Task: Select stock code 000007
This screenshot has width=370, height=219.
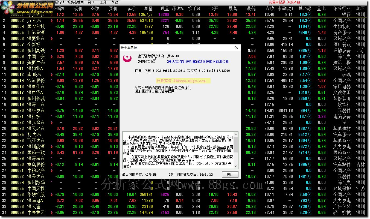Action: point(17,45)
